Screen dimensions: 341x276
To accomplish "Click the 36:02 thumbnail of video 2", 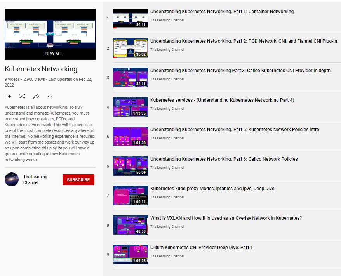I will [x=130, y=48].
